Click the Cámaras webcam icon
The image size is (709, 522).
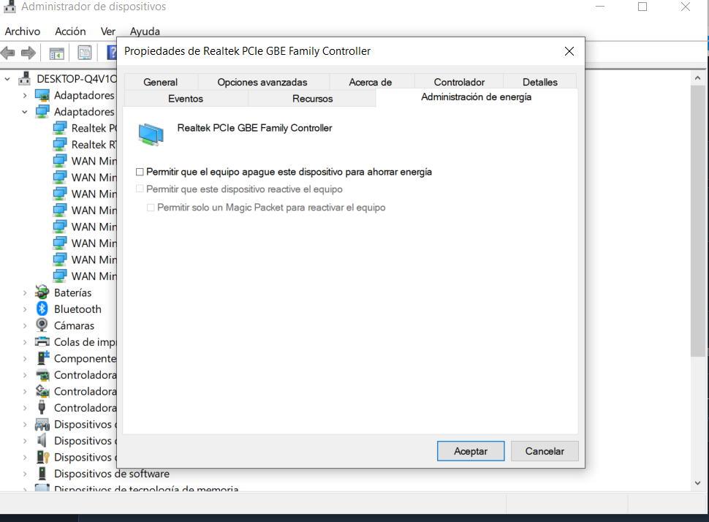(42, 325)
